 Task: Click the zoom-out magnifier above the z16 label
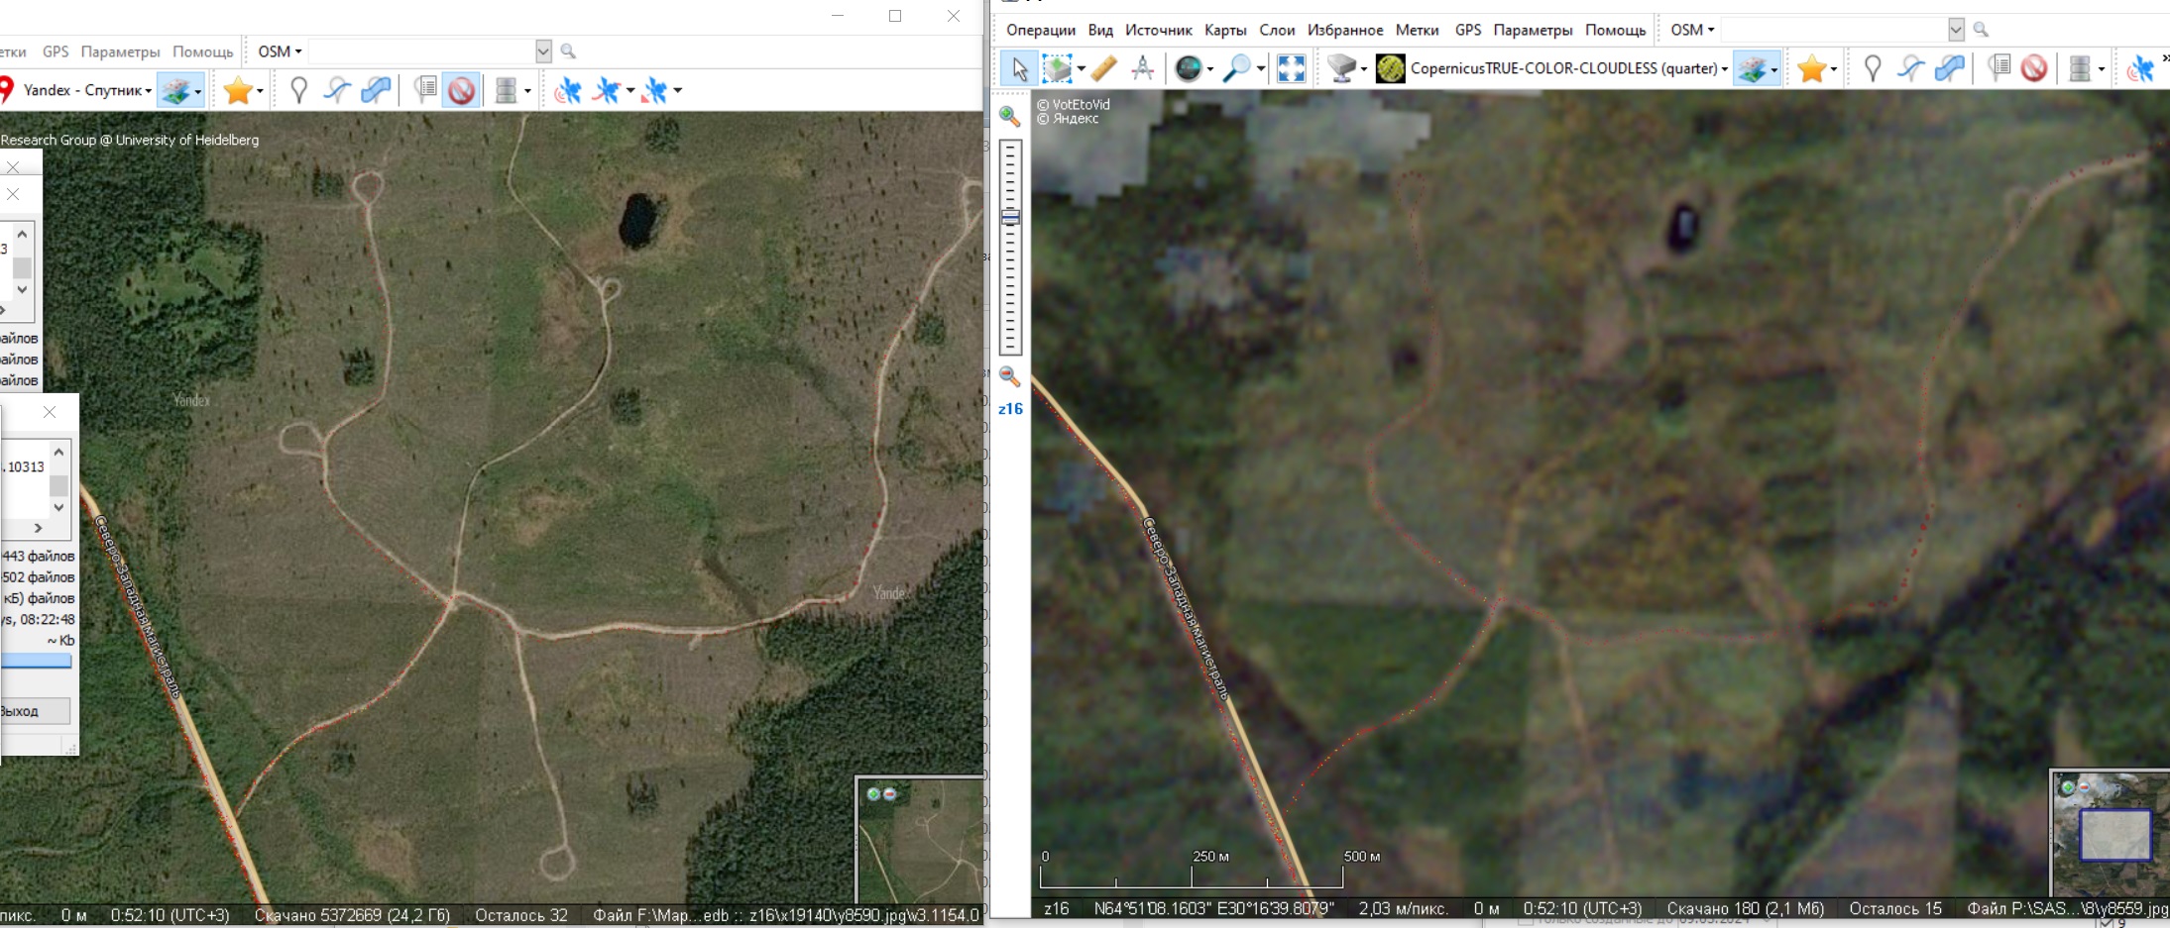(x=1009, y=376)
